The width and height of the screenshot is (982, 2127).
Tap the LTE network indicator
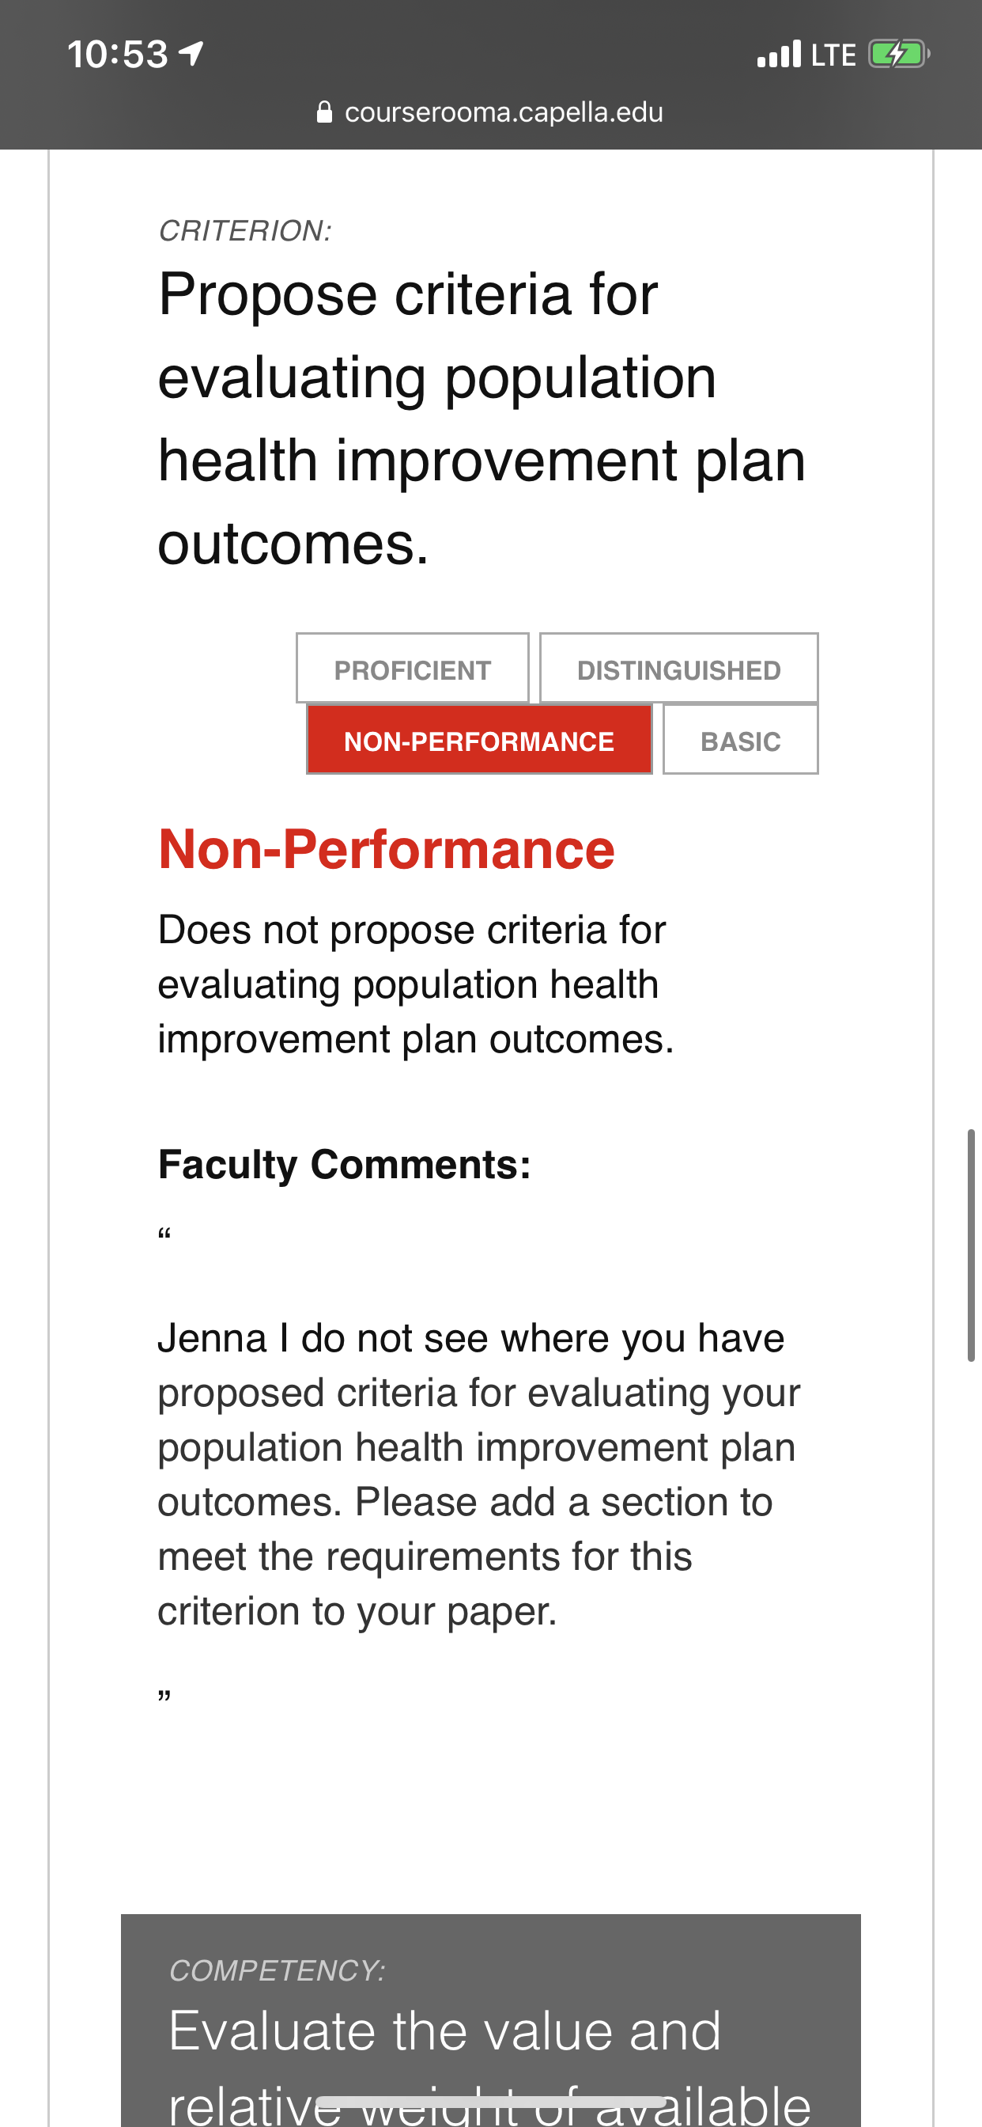point(833,55)
